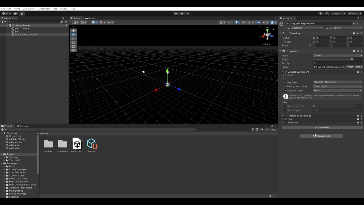Change Ambient Mode using its dropdown
Viewport: 364px width, 205px height.
tap(337, 90)
